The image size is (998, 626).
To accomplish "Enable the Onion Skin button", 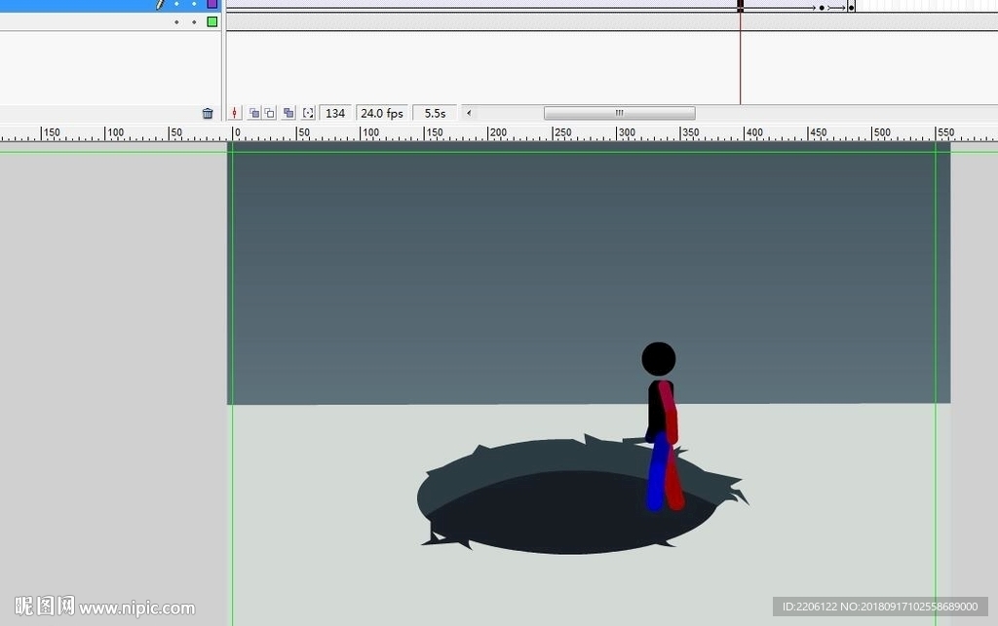I will pyautogui.click(x=253, y=113).
